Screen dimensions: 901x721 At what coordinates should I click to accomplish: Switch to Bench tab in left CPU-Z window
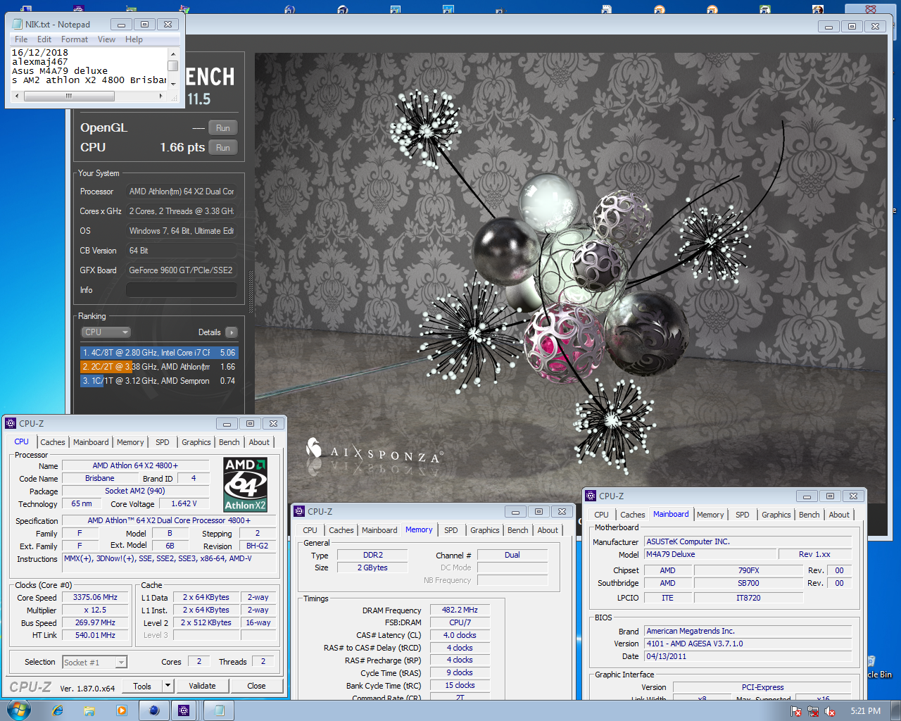click(x=229, y=442)
